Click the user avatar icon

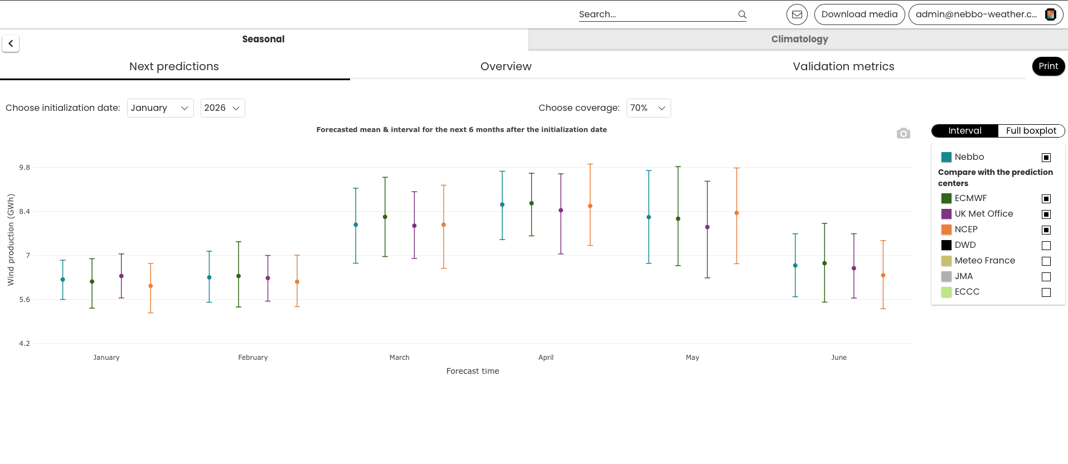[1050, 14]
